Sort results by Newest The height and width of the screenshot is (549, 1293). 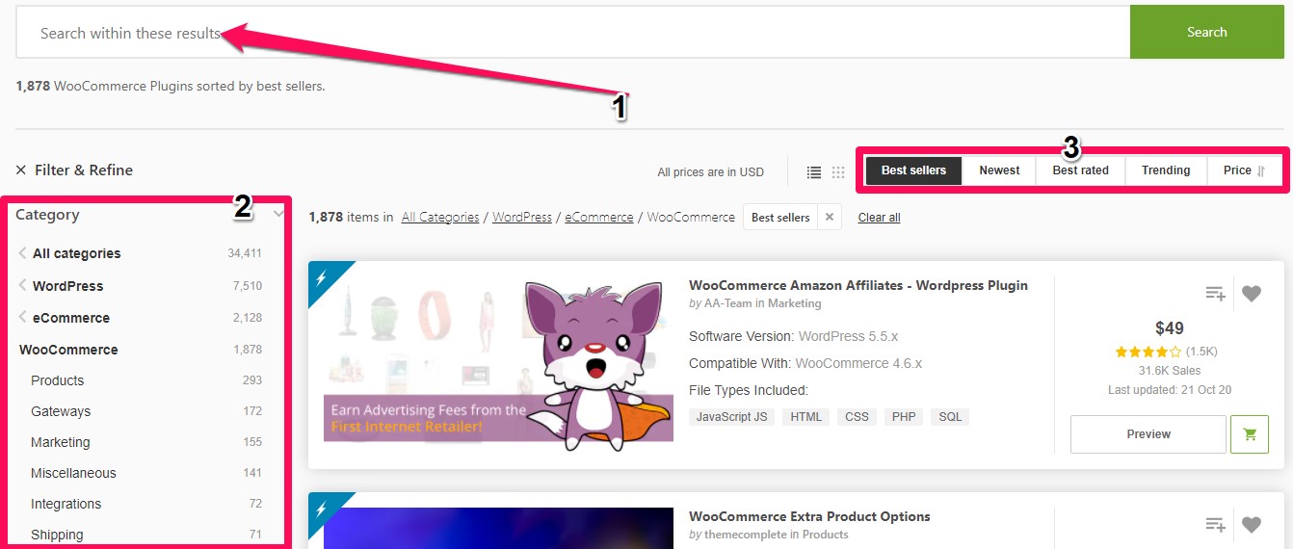click(x=999, y=170)
